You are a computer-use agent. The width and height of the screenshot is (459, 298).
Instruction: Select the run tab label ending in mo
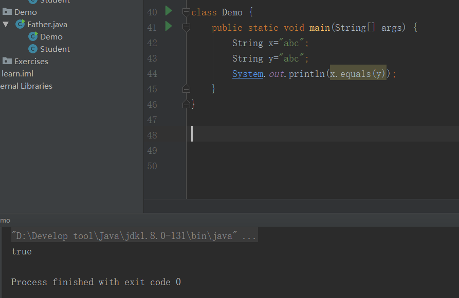pos(5,220)
